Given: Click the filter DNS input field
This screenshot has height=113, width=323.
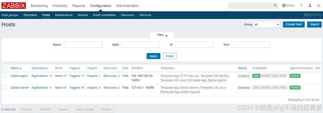Looking at the screenshot, I should (x=140, y=45).
